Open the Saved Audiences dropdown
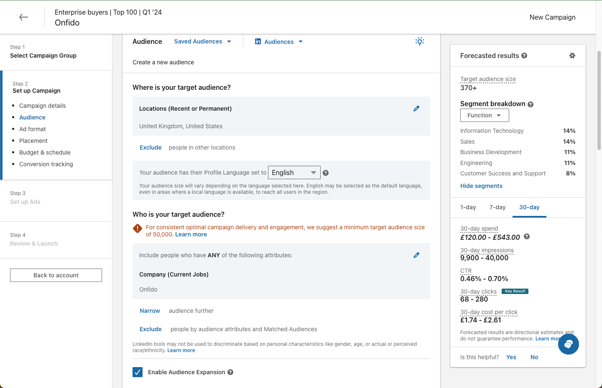Image resolution: width=602 pixels, height=388 pixels. click(203, 41)
